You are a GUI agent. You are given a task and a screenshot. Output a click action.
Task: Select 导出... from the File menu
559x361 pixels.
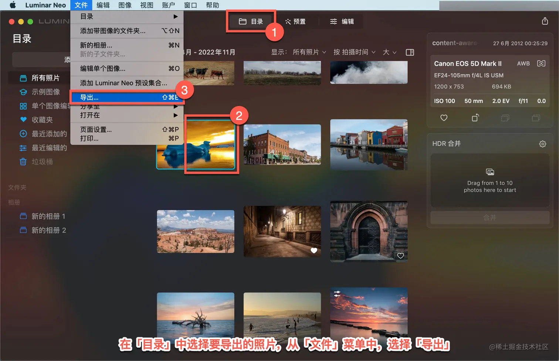click(127, 97)
